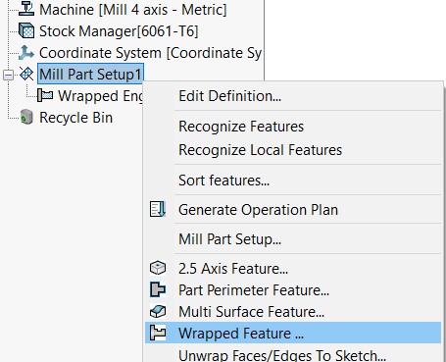This screenshot has width=446, height=362.
Task: Click the Coordinate System axes icon
Action: click(x=26, y=53)
